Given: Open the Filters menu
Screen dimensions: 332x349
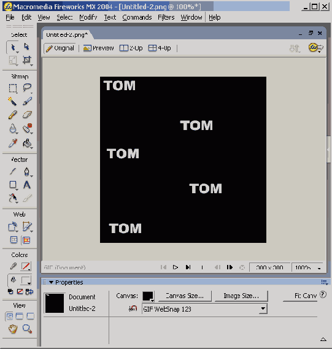Looking at the screenshot, I should 166,17.
